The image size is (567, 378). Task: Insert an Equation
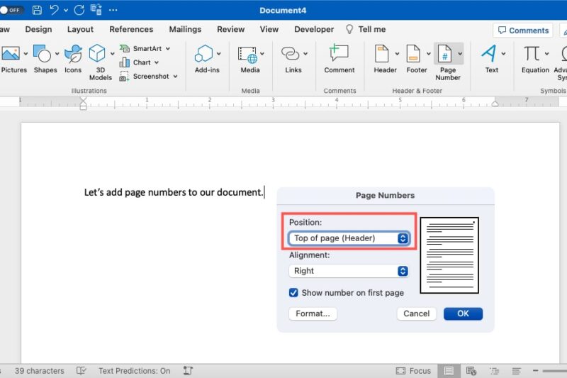tap(532, 53)
